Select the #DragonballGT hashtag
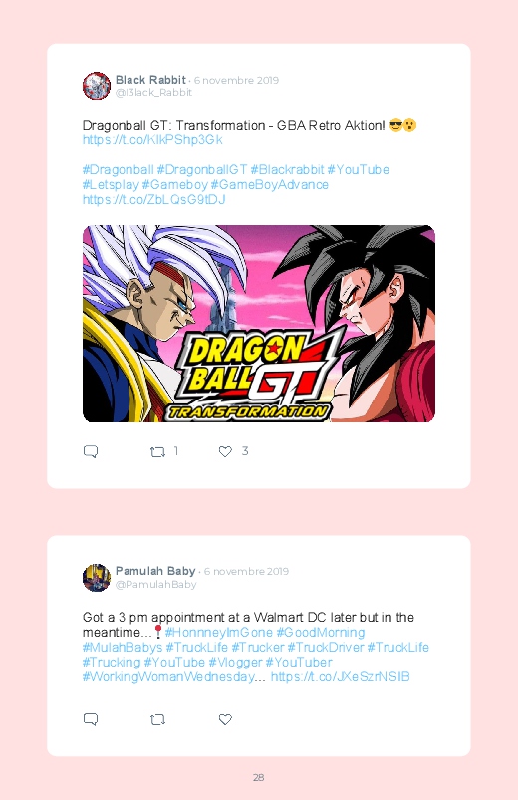This screenshot has height=800, width=518. [202, 170]
